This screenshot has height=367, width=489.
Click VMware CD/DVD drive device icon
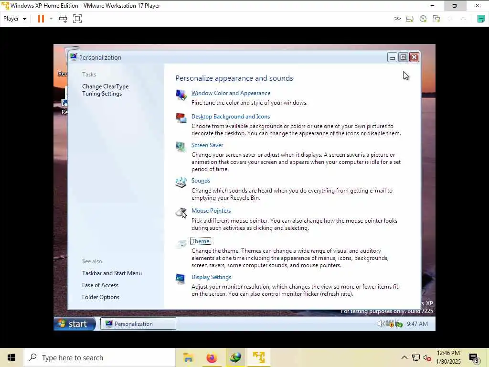tap(423, 19)
